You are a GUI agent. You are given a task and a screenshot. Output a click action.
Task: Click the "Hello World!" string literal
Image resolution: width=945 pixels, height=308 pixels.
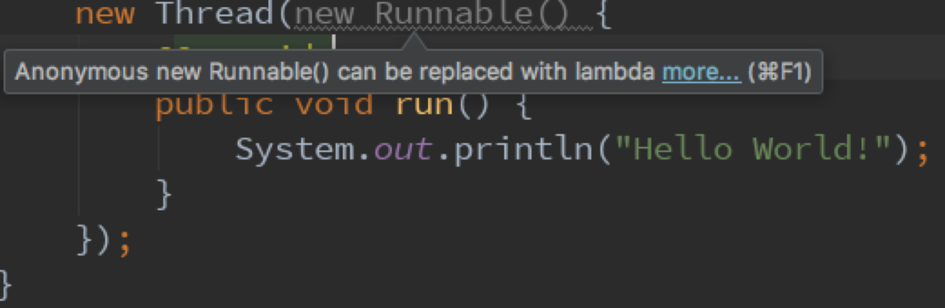pos(753,149)
